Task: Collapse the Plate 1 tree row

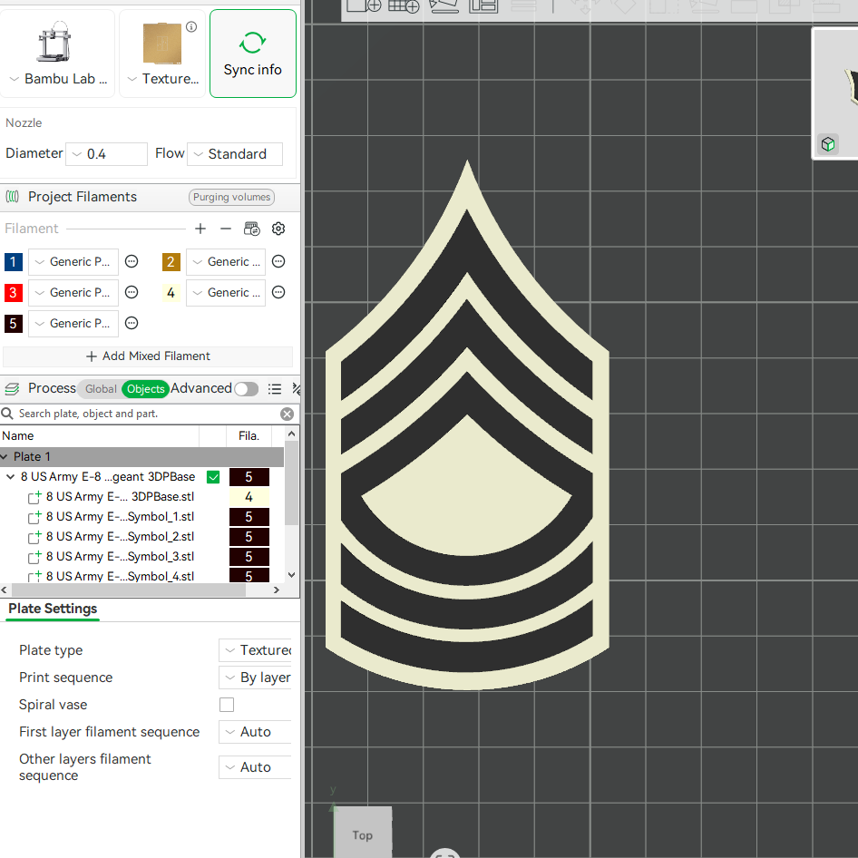Action: click(x=5, y=457)
